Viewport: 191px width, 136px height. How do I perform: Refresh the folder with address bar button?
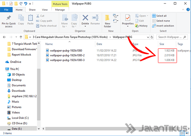[152, 37]
